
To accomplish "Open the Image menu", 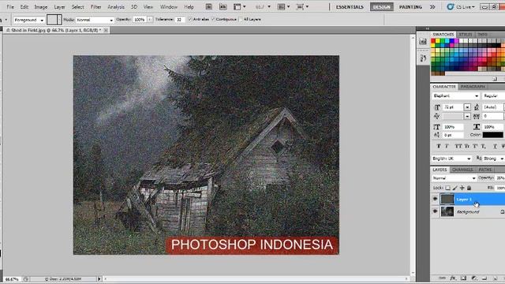I will 41,7.
